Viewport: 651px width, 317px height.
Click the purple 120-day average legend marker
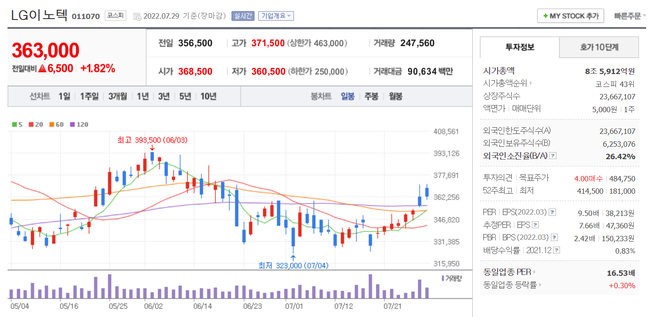72,125
